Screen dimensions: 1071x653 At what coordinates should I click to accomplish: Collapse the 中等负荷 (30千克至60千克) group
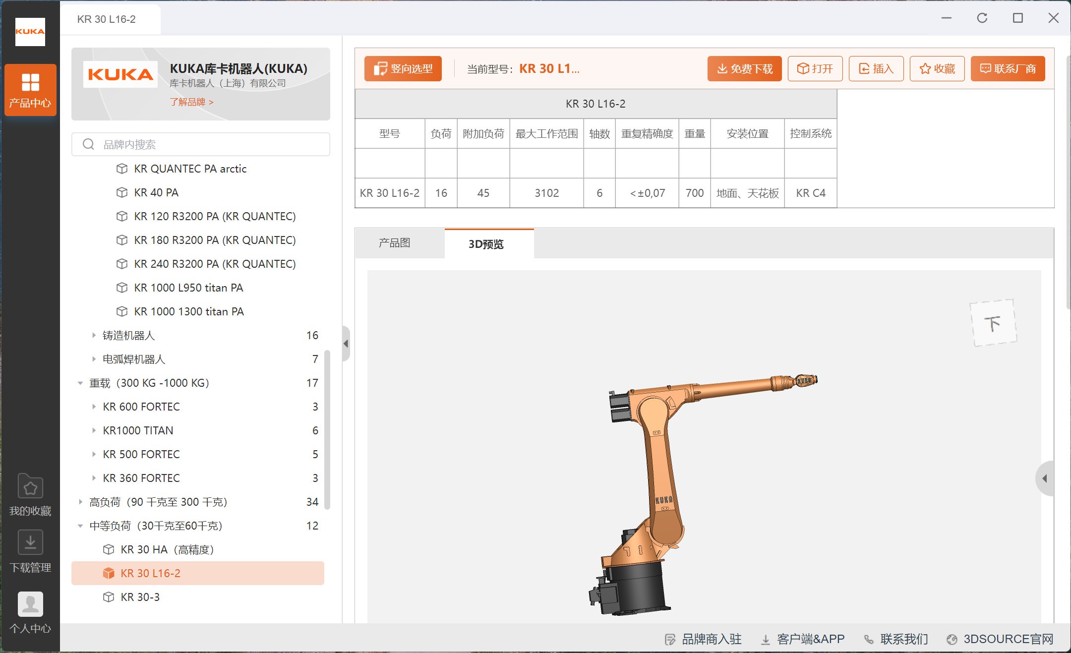(x=80, y=526)
